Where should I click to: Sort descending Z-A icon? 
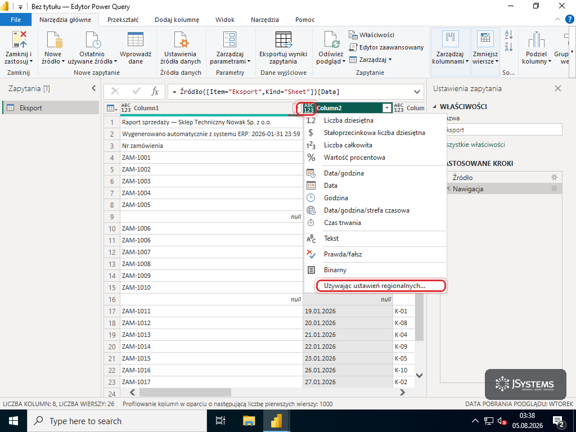point(508,47)
